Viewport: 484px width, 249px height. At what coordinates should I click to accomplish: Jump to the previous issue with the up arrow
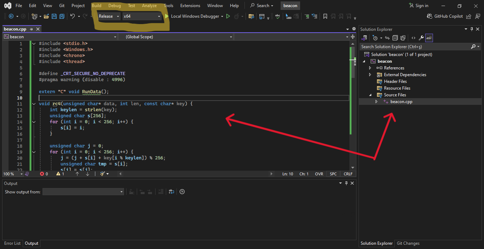pyautogui.click(x=77, y=174)
